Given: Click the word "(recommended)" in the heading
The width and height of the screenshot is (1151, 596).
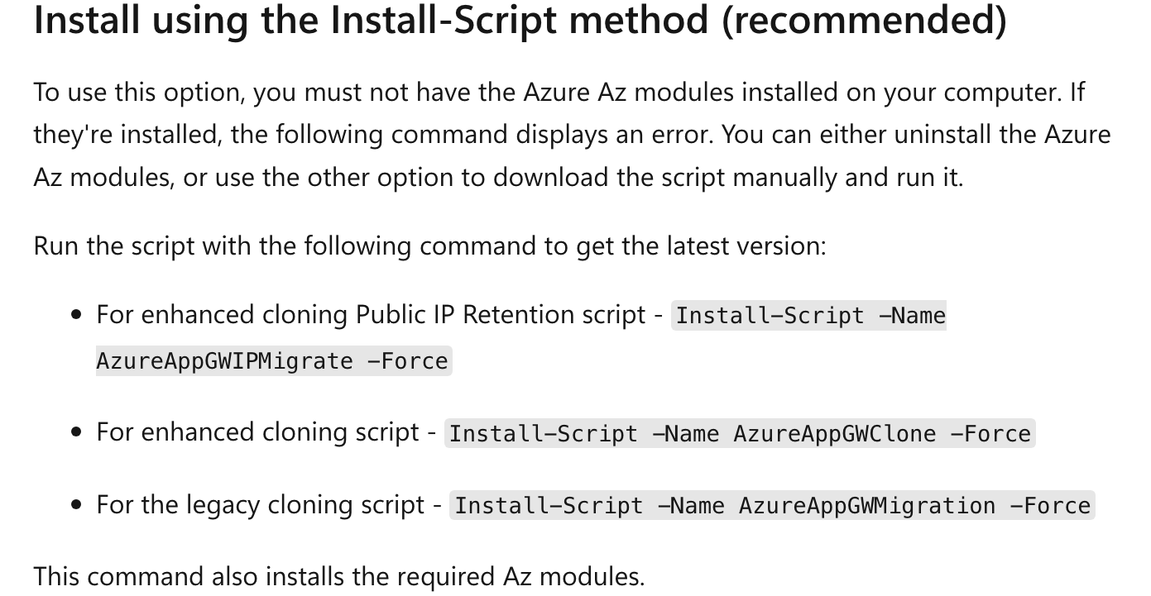Looking at the screenshot, I should 864,20.
